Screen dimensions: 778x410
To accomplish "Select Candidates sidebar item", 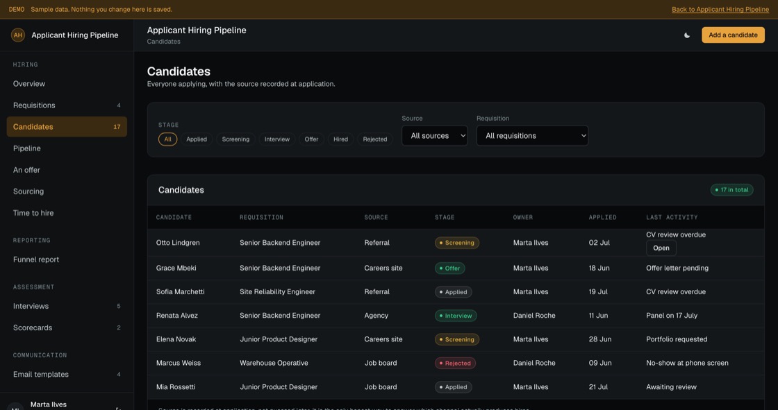I will (67, 127).
